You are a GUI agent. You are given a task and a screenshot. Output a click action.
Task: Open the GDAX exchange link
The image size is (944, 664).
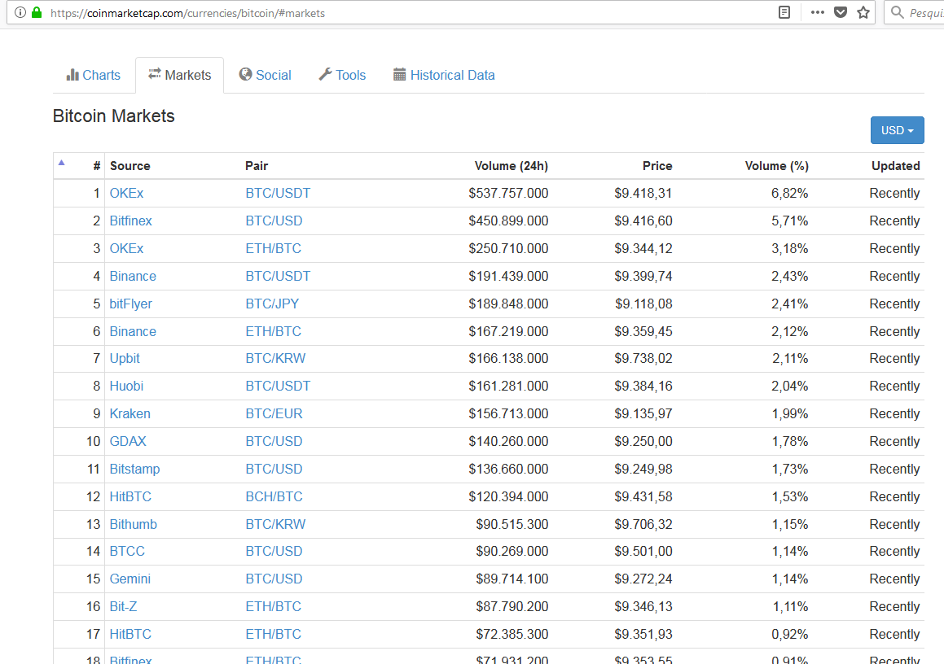pos(128,442)
